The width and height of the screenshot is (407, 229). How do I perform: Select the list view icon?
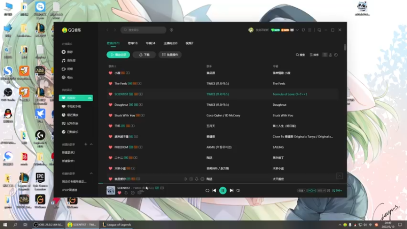[325, 55]
